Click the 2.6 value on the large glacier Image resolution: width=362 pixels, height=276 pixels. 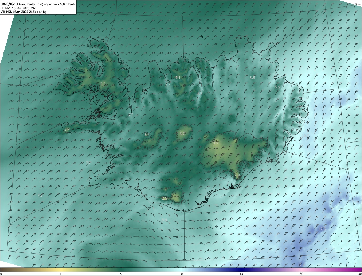click(x=216, y=143)
